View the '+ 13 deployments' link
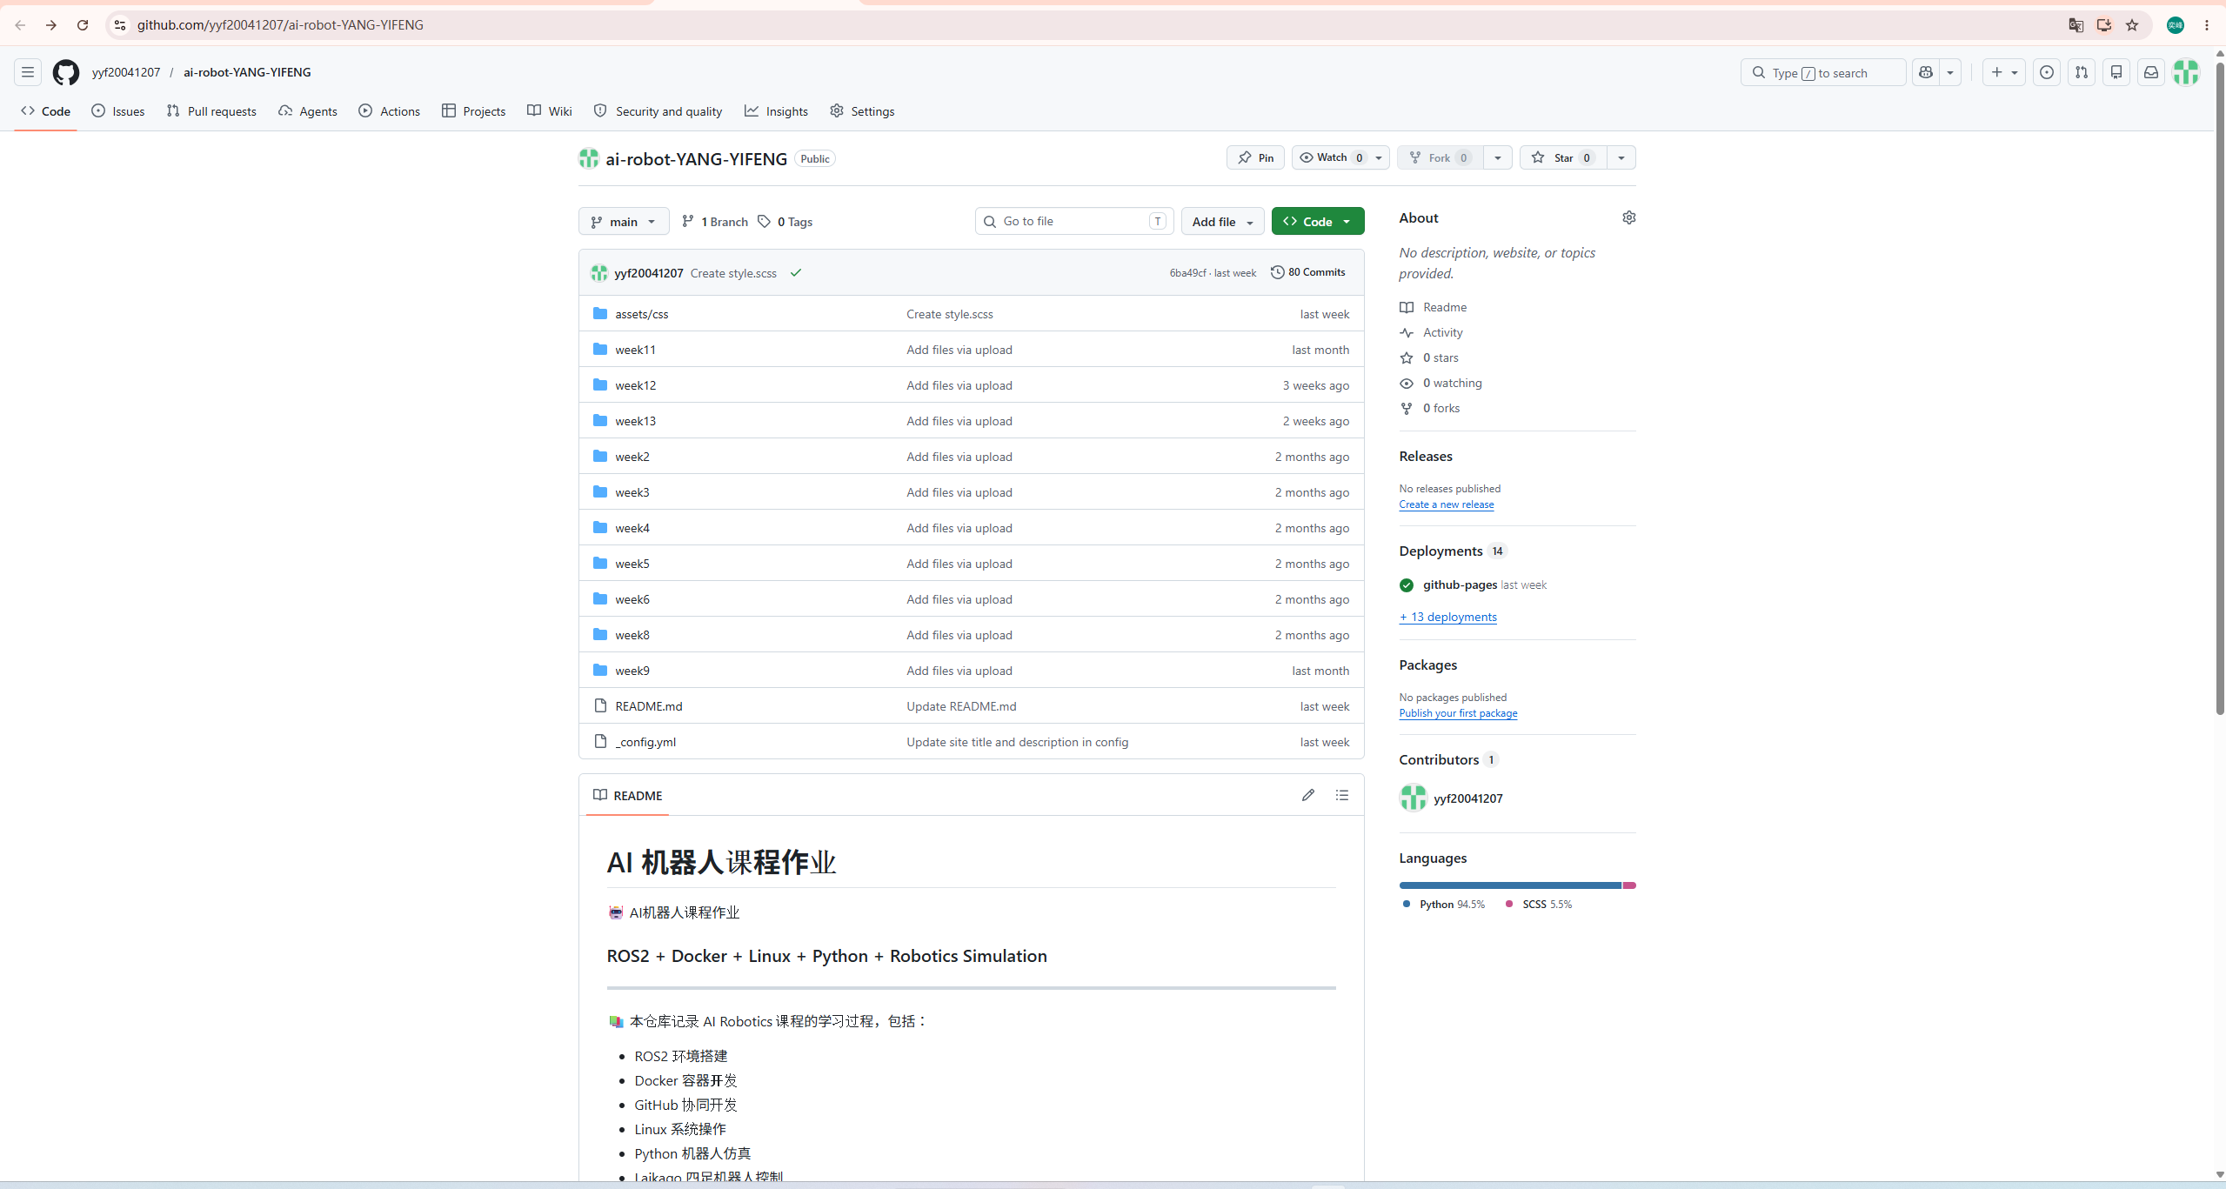This screenshot has height=1189, width=2226. click(x=1448, y=617)
